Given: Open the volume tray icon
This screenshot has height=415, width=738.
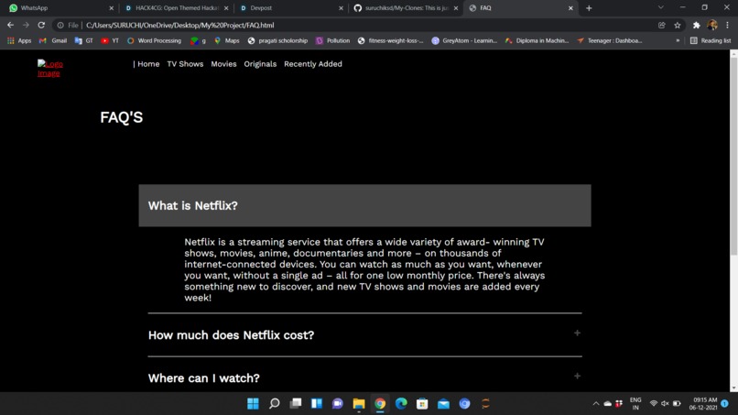Looking at the screenshot, I should coord(665,404).
